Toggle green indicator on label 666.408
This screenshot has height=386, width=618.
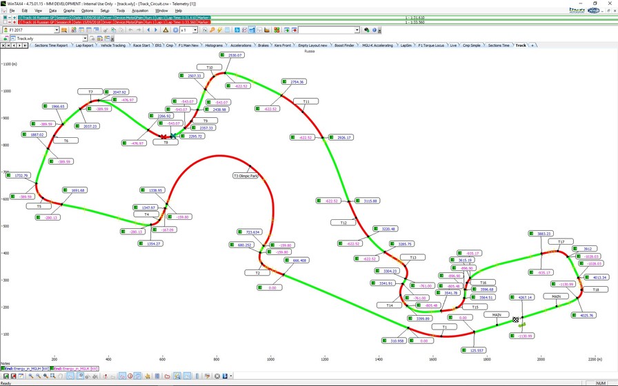tap(288, 261)
